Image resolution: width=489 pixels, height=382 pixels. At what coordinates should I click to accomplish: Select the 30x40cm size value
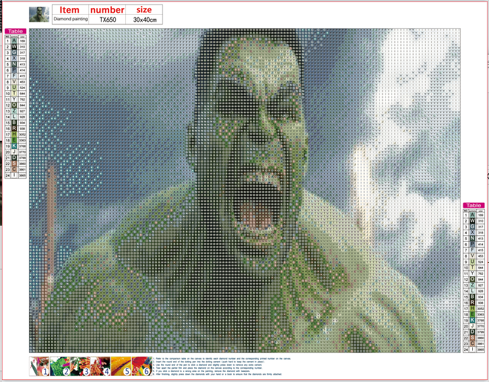coord(144,20)
